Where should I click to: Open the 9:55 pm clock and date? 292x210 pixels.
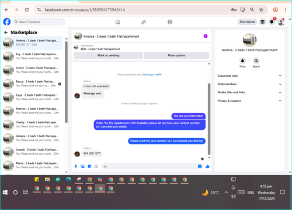coord(266,193)
